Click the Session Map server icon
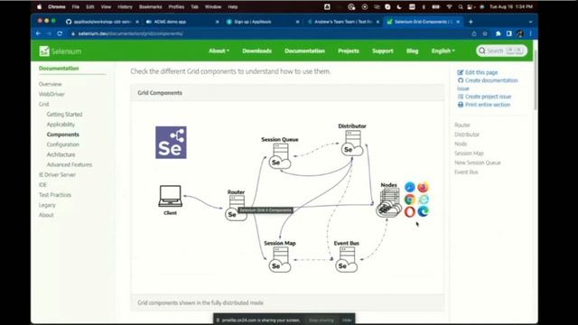Image resolution: width=578 pixels, height=325 pixels. click(279, 260)
